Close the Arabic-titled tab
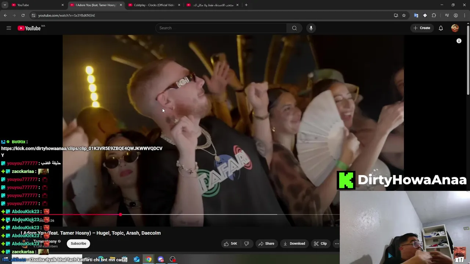The width and height of the screenshot is (470, 264). click(237, 5)
